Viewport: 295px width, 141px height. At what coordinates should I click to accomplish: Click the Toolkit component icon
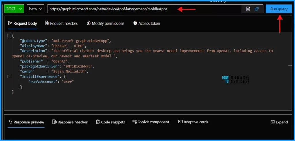pos(135,121)
